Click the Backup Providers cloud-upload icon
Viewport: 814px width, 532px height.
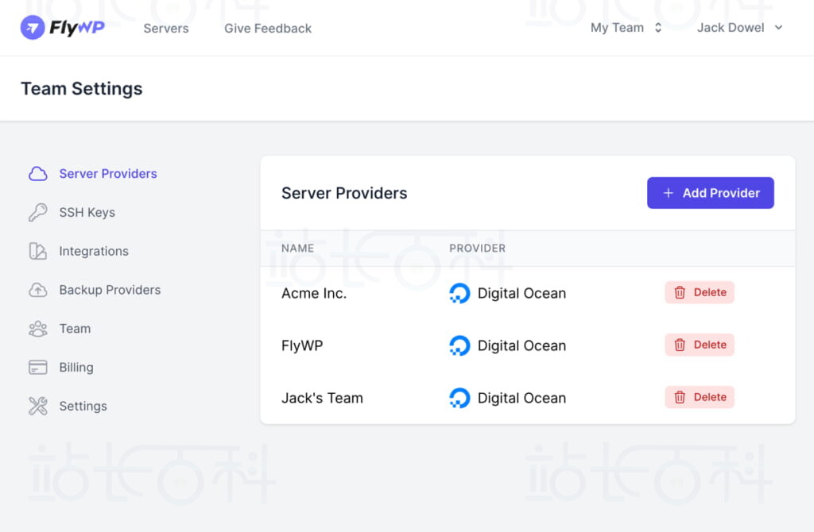pos(37,290)
